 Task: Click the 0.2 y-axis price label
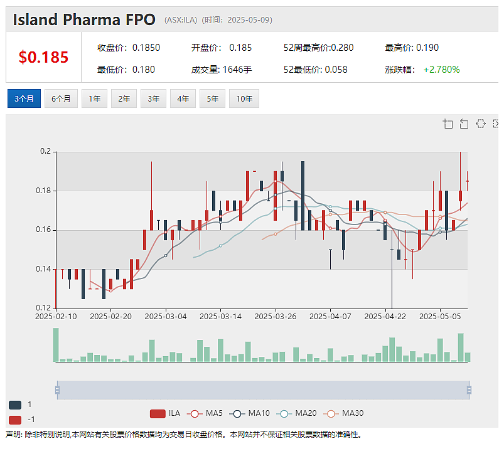tap(45, 151)
